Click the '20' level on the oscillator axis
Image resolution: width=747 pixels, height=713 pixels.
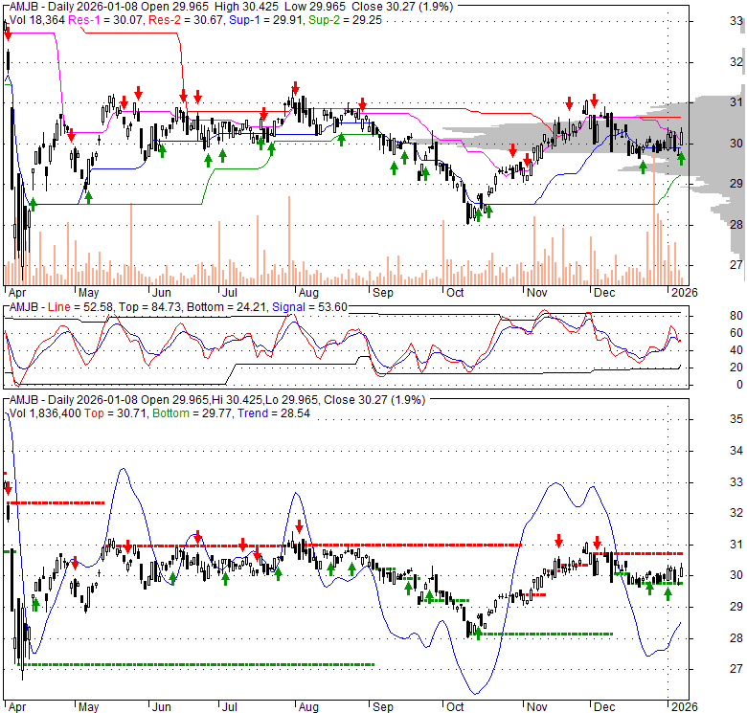point(736,368)
